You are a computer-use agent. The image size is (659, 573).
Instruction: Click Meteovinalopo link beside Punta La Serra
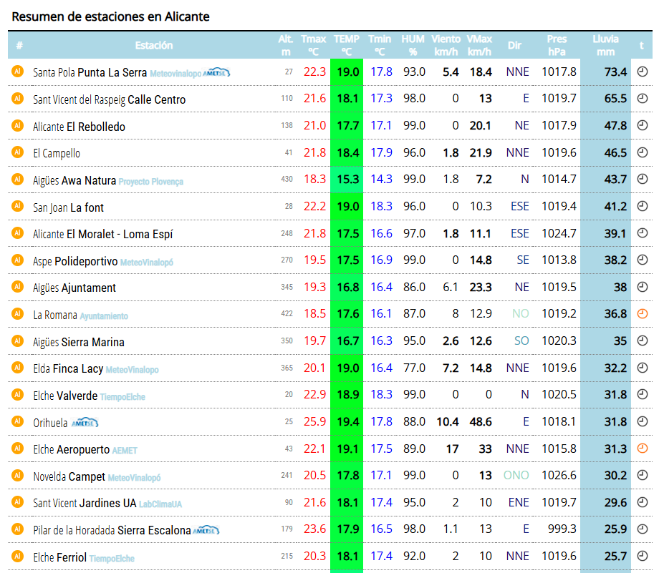[x=175, y=74]
